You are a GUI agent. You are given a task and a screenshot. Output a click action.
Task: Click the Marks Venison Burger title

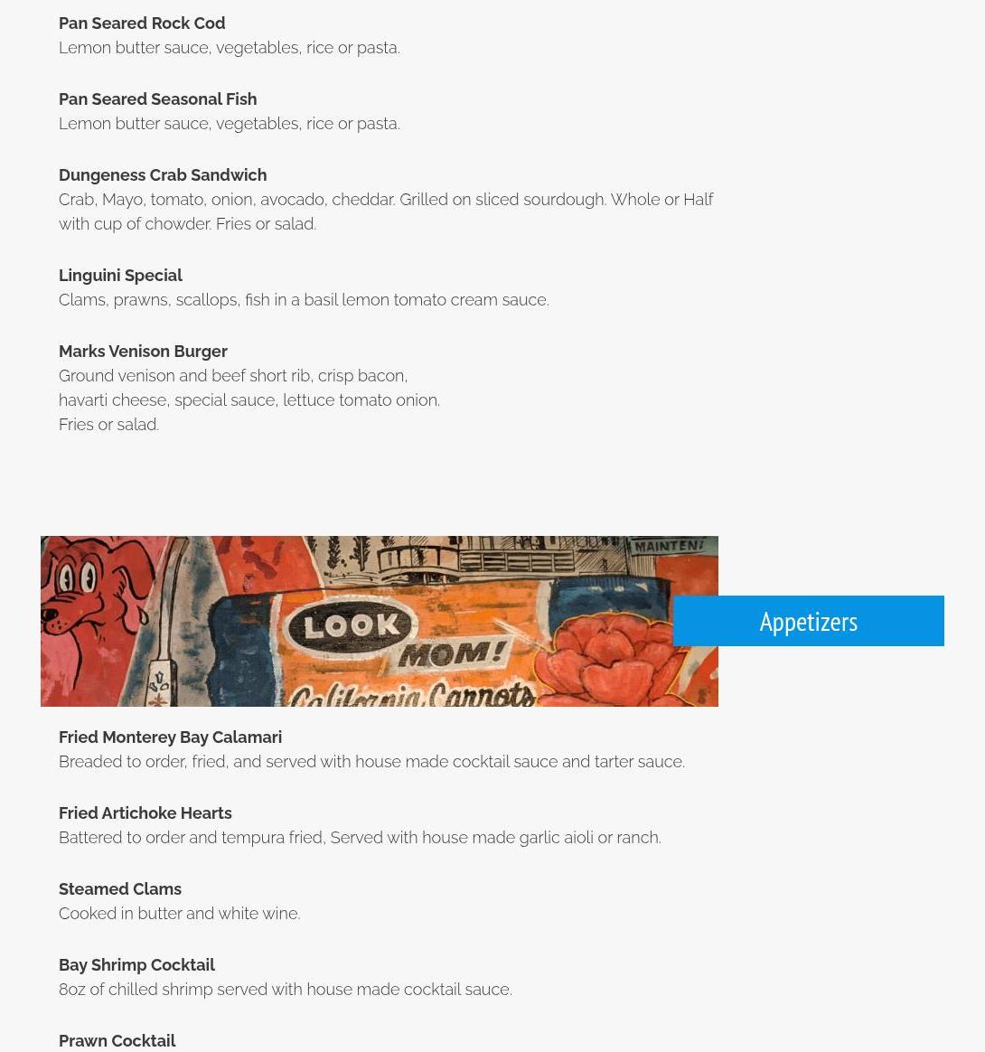pos(143,352)
